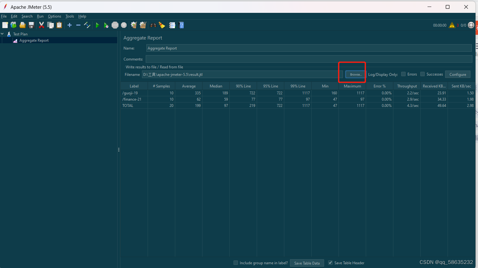Click Save Table Data button

(307, 263)
